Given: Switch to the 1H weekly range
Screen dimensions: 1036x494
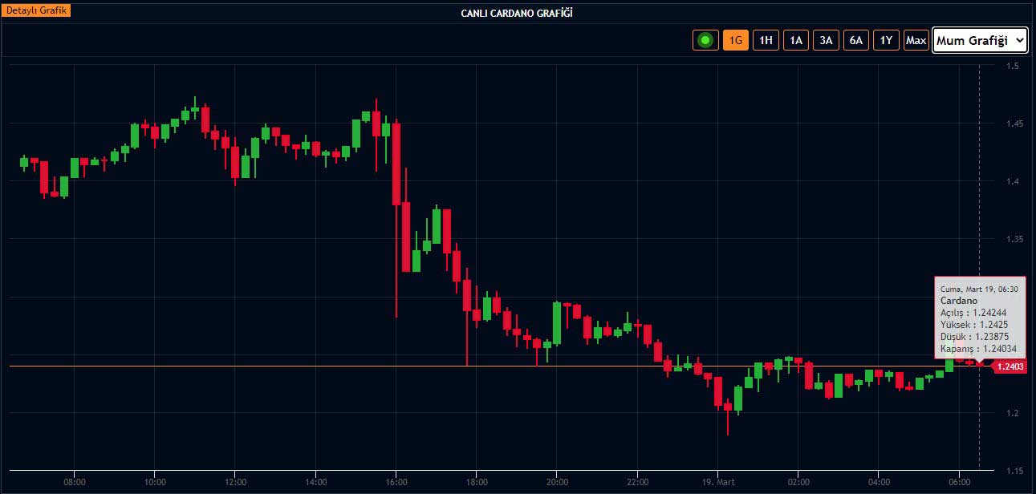Looking at the screenshot, I should click(766, 40).
